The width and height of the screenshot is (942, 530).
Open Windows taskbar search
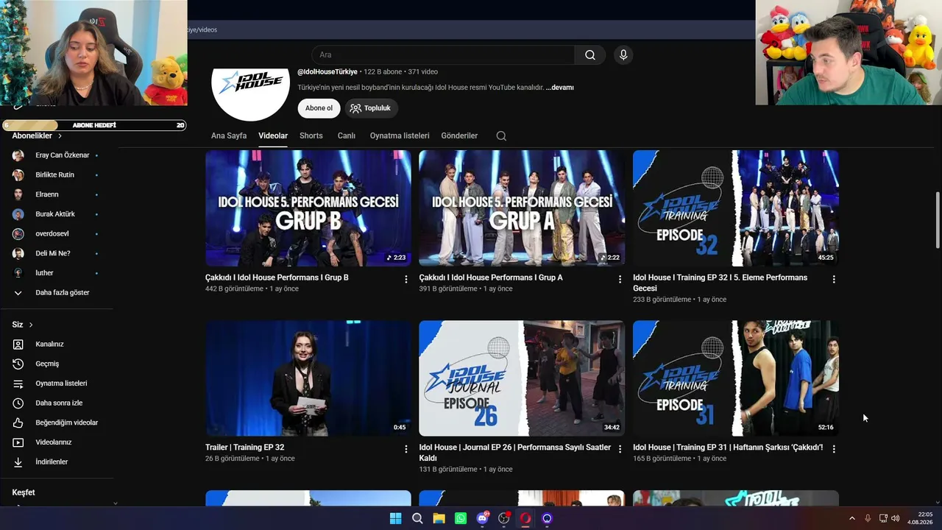pos(417,518)
